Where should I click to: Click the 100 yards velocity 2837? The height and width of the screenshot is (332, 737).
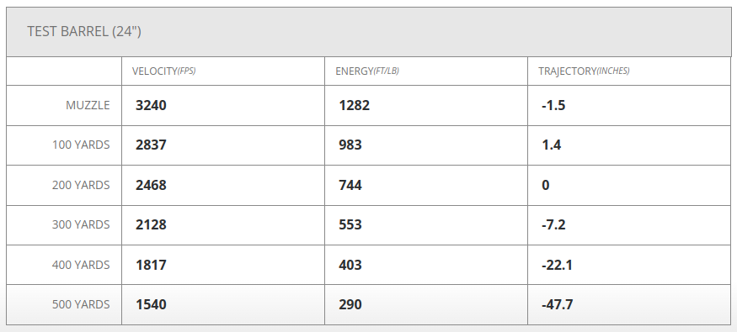pyautogui.click(x=151, y=145)
